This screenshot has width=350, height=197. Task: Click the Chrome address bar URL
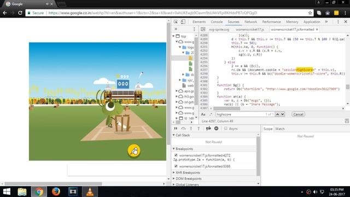[x=153, y=13]
